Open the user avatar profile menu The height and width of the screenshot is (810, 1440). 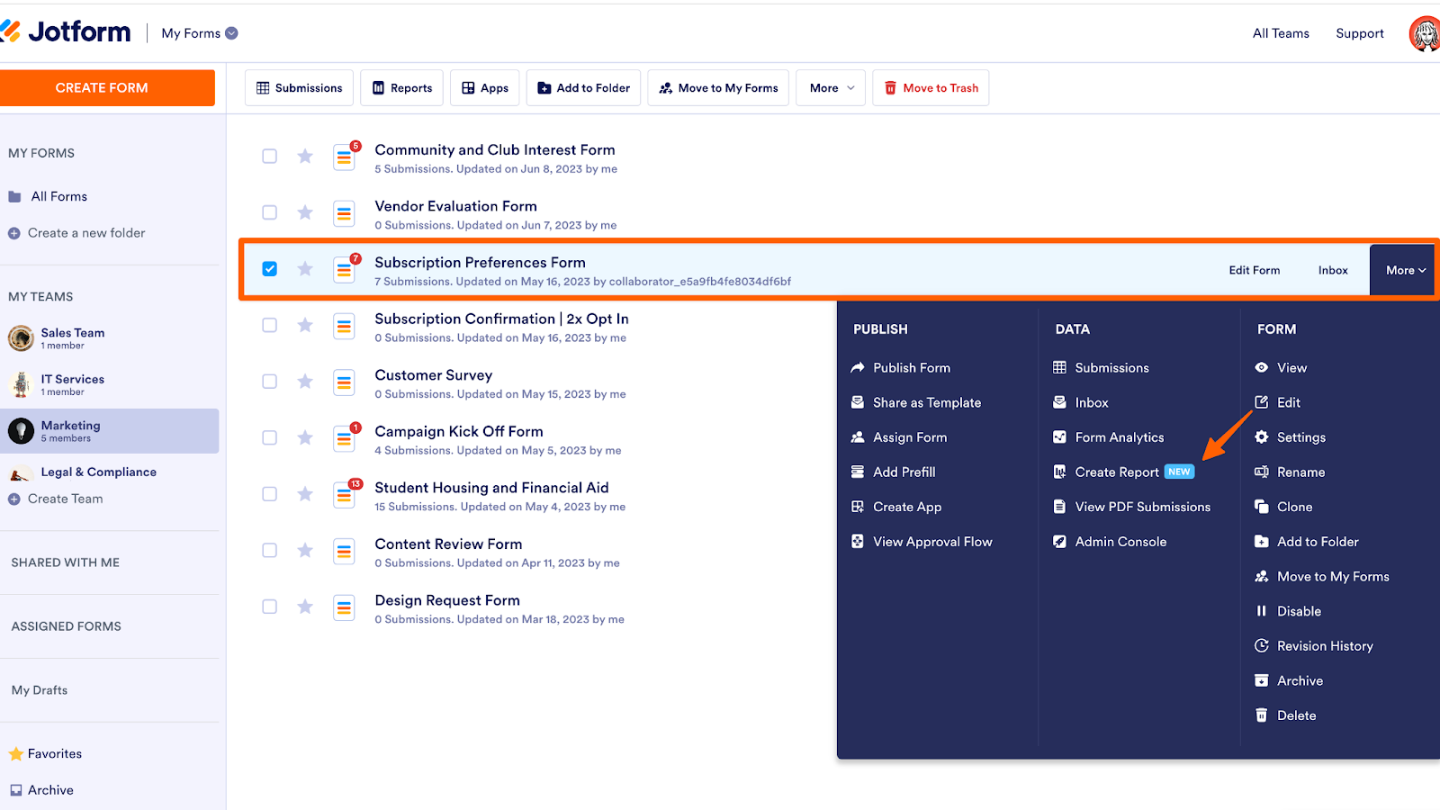click(x=1425, y=34)
